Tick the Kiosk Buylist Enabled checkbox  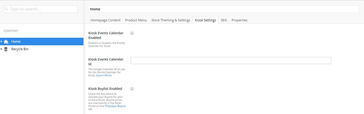[132, 89]
